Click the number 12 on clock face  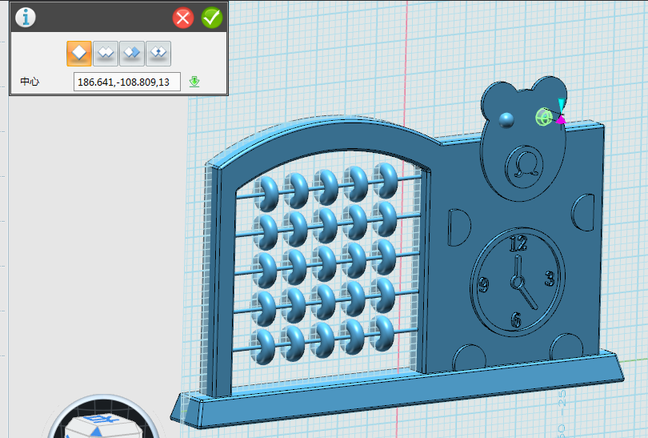coord(518,243)
